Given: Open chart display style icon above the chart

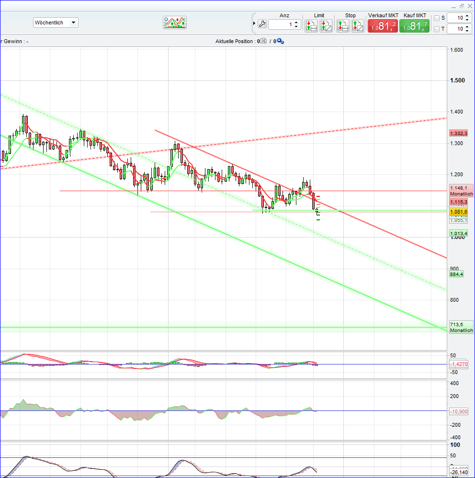Looking at the screenshot, I should (174, 23).
